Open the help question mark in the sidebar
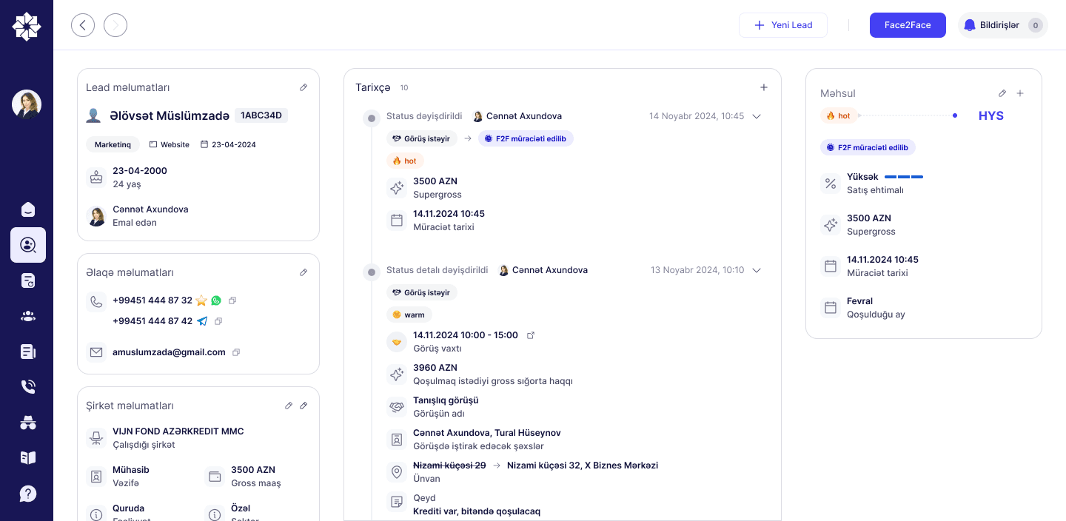The width and height of the screenshot is (1066, 521). [x=28, y=494]
